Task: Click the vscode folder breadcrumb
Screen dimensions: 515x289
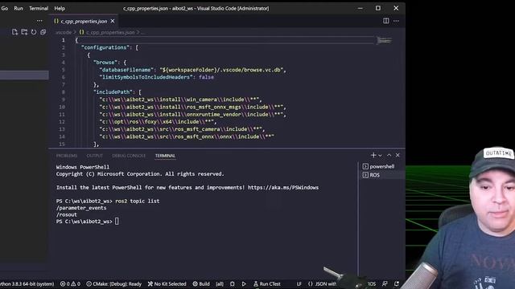Action: point(64,32)
